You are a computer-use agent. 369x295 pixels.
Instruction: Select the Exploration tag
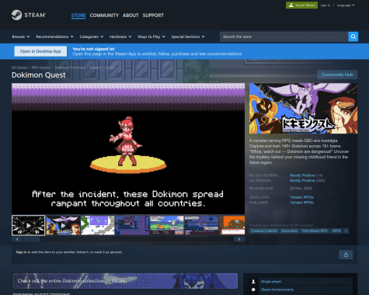click(290, 231)
